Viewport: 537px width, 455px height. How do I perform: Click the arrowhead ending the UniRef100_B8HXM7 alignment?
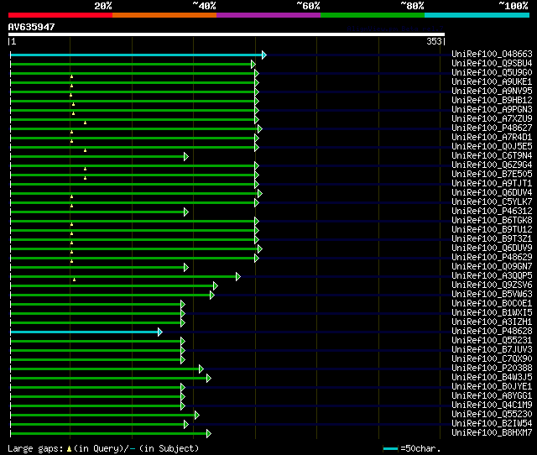209,434
